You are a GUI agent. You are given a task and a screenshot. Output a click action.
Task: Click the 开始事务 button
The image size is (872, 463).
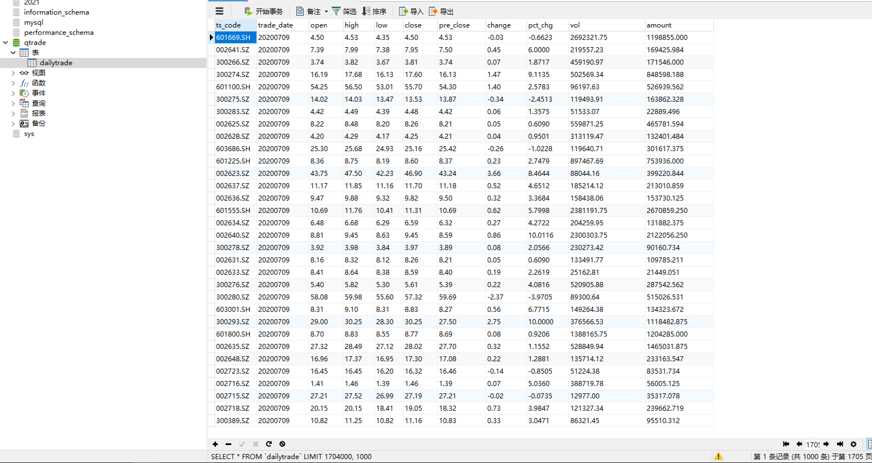264,11
